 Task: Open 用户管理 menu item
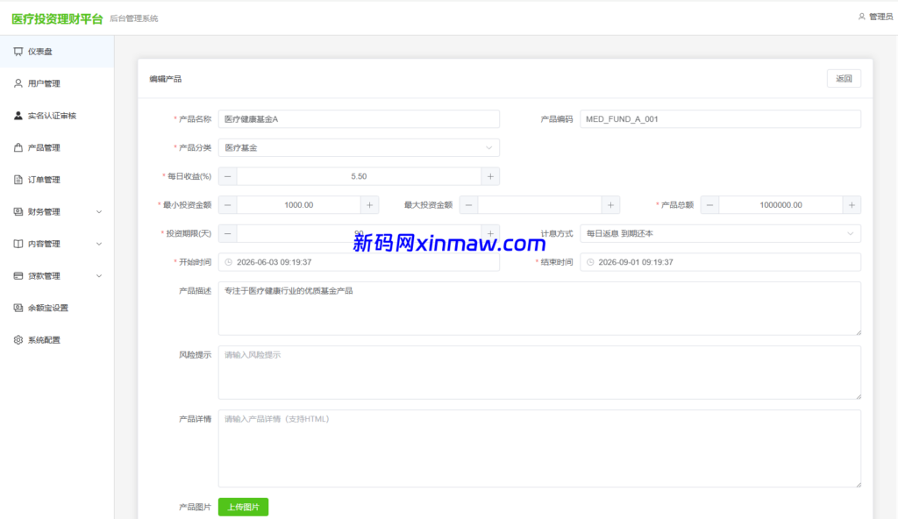57,83
